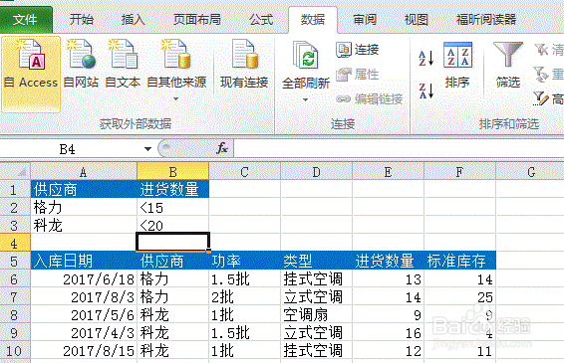The width and height of the screenshot is (564, 363).
Task: Click the select-all corner of sheet
Action: (x=15, y=172)
